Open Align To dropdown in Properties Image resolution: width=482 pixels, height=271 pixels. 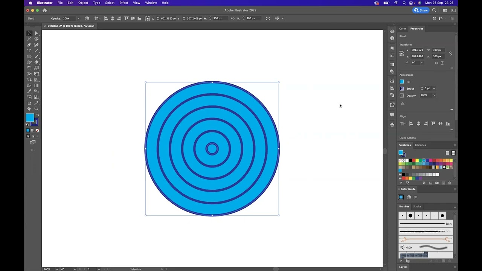click(x=403, y=123)
